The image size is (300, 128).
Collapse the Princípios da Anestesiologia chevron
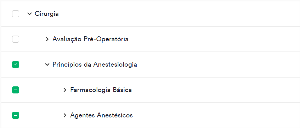(x=47, y=65)
